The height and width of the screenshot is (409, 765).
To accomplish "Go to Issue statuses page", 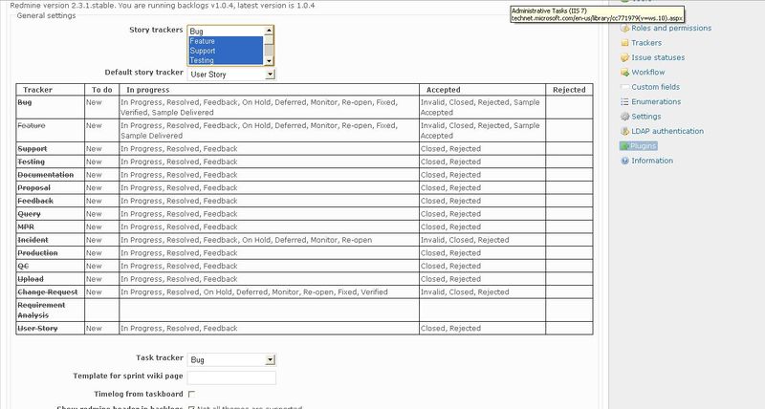I will (658, 57).
